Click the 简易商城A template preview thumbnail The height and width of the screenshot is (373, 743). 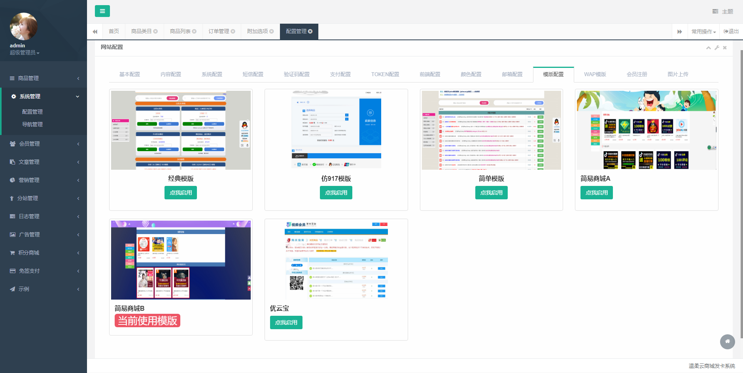646,130
